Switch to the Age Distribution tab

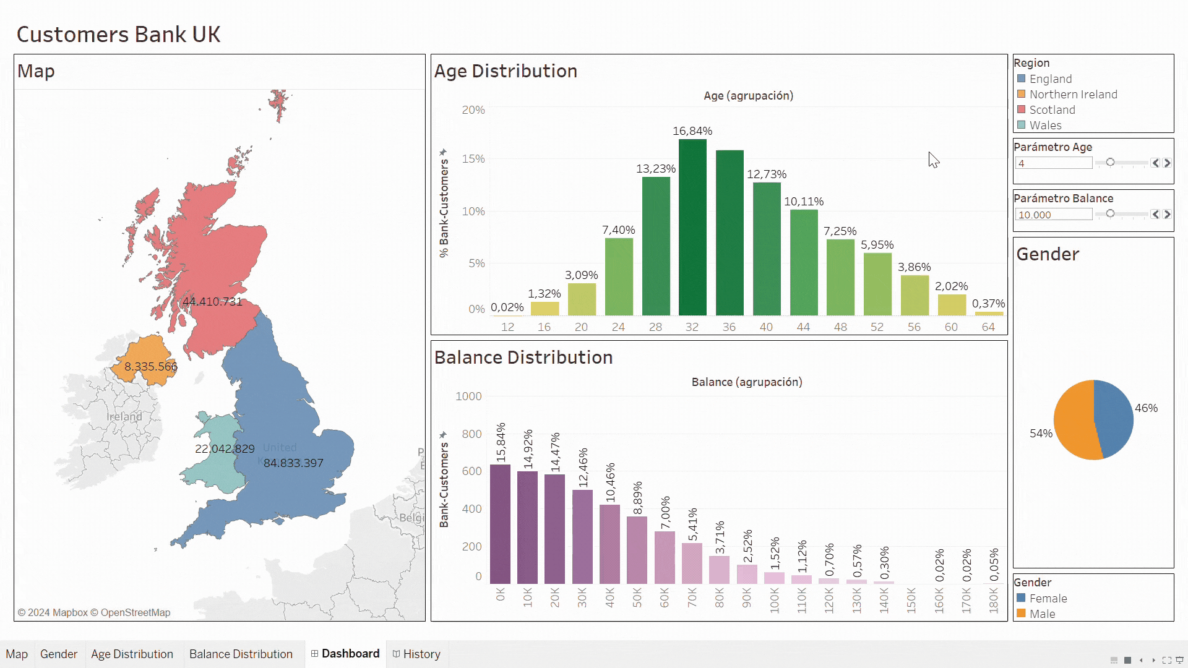(132, 654)
